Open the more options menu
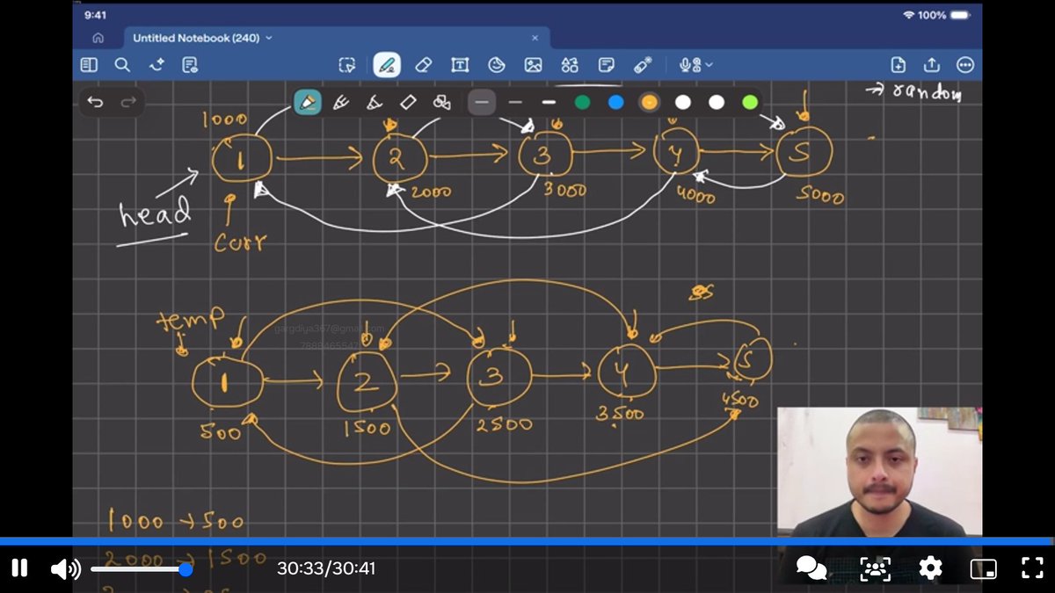The image size is (1055, 593). click(x=965, y=65)
